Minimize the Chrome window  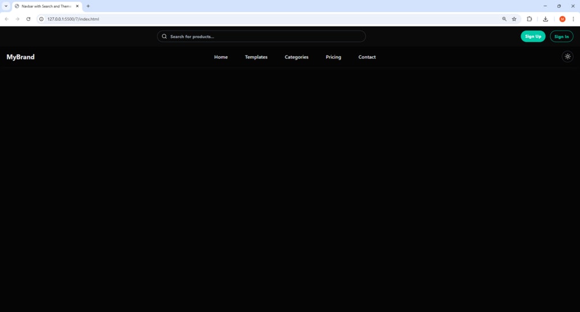pos(545,6)
